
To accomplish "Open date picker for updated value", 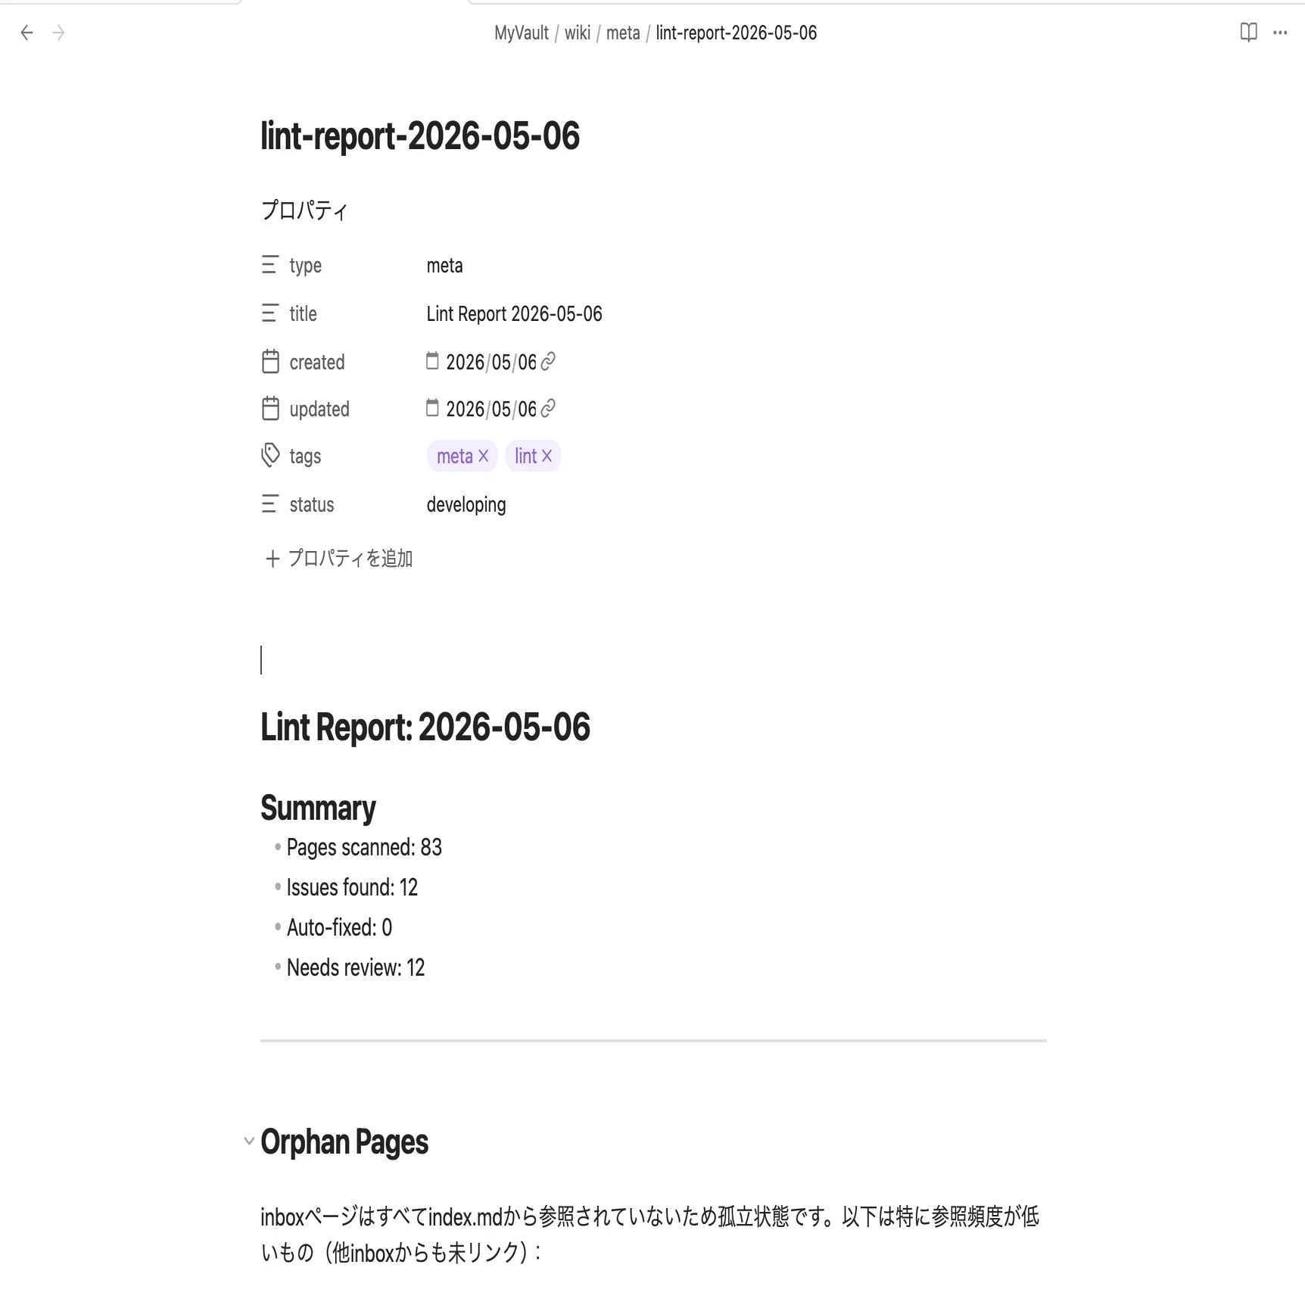I will click(x=432, y=407).
